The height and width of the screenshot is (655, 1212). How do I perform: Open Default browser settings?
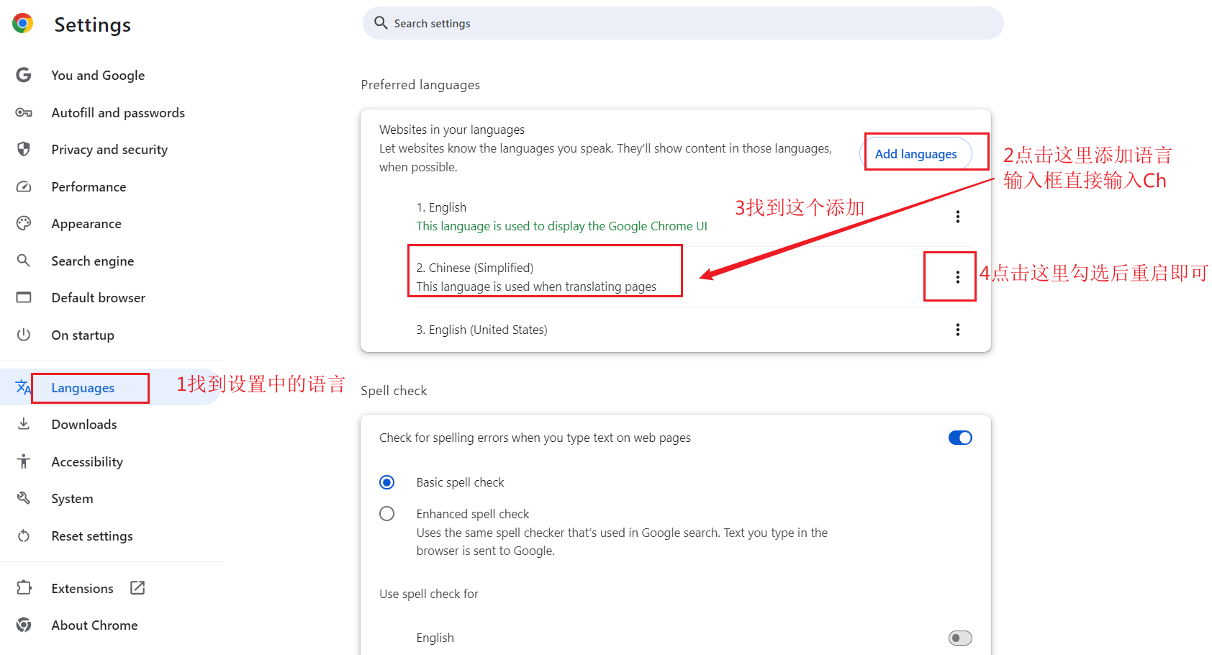[x=99, y=297]
